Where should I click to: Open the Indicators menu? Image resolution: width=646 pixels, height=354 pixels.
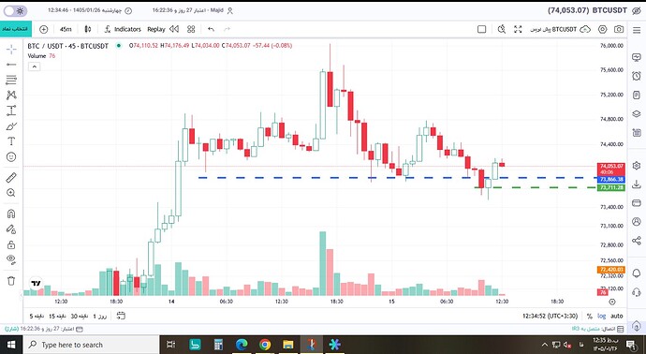tap(123, 29)
